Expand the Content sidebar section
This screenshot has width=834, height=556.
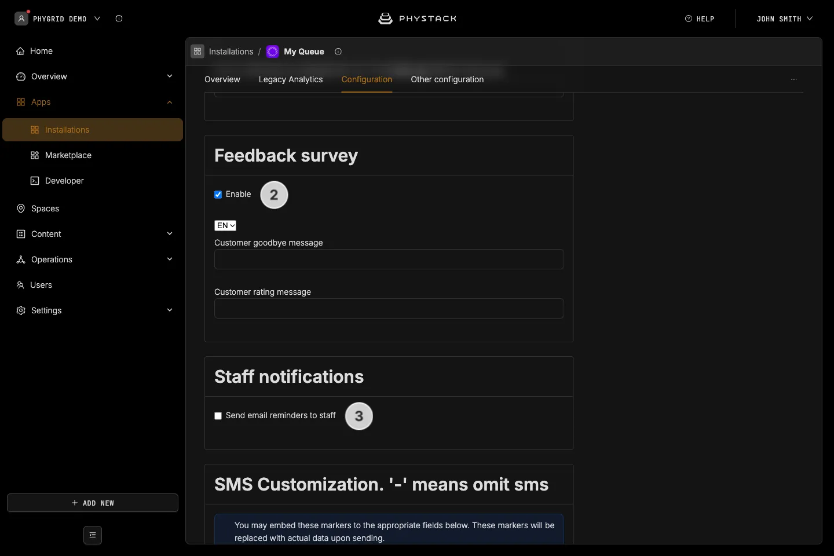(170, 234)
